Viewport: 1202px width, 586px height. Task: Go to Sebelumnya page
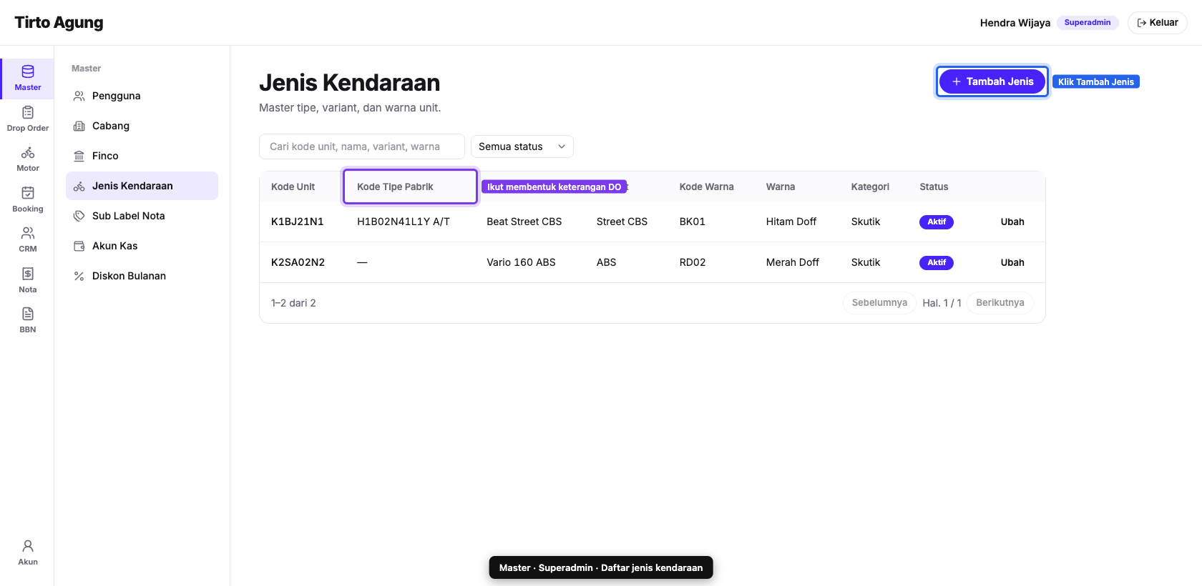pyautogui.click(x=879, y=303)
